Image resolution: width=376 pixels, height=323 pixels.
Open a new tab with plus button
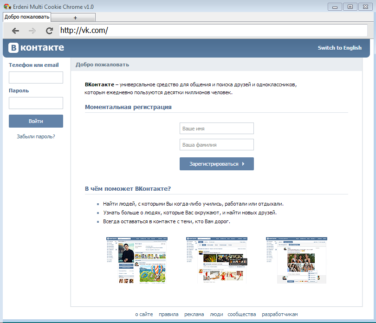[x=75, y=17]
